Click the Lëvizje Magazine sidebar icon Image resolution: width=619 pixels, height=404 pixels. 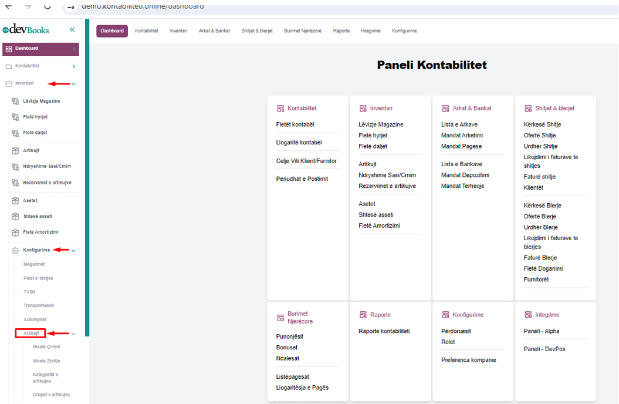point(15,101)
